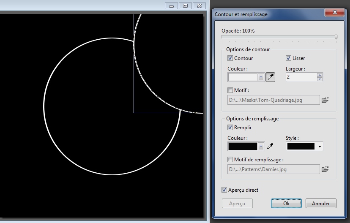
Task: Click the Tom-Quadriage.jpg path field
Action: (x=273, y=100)
